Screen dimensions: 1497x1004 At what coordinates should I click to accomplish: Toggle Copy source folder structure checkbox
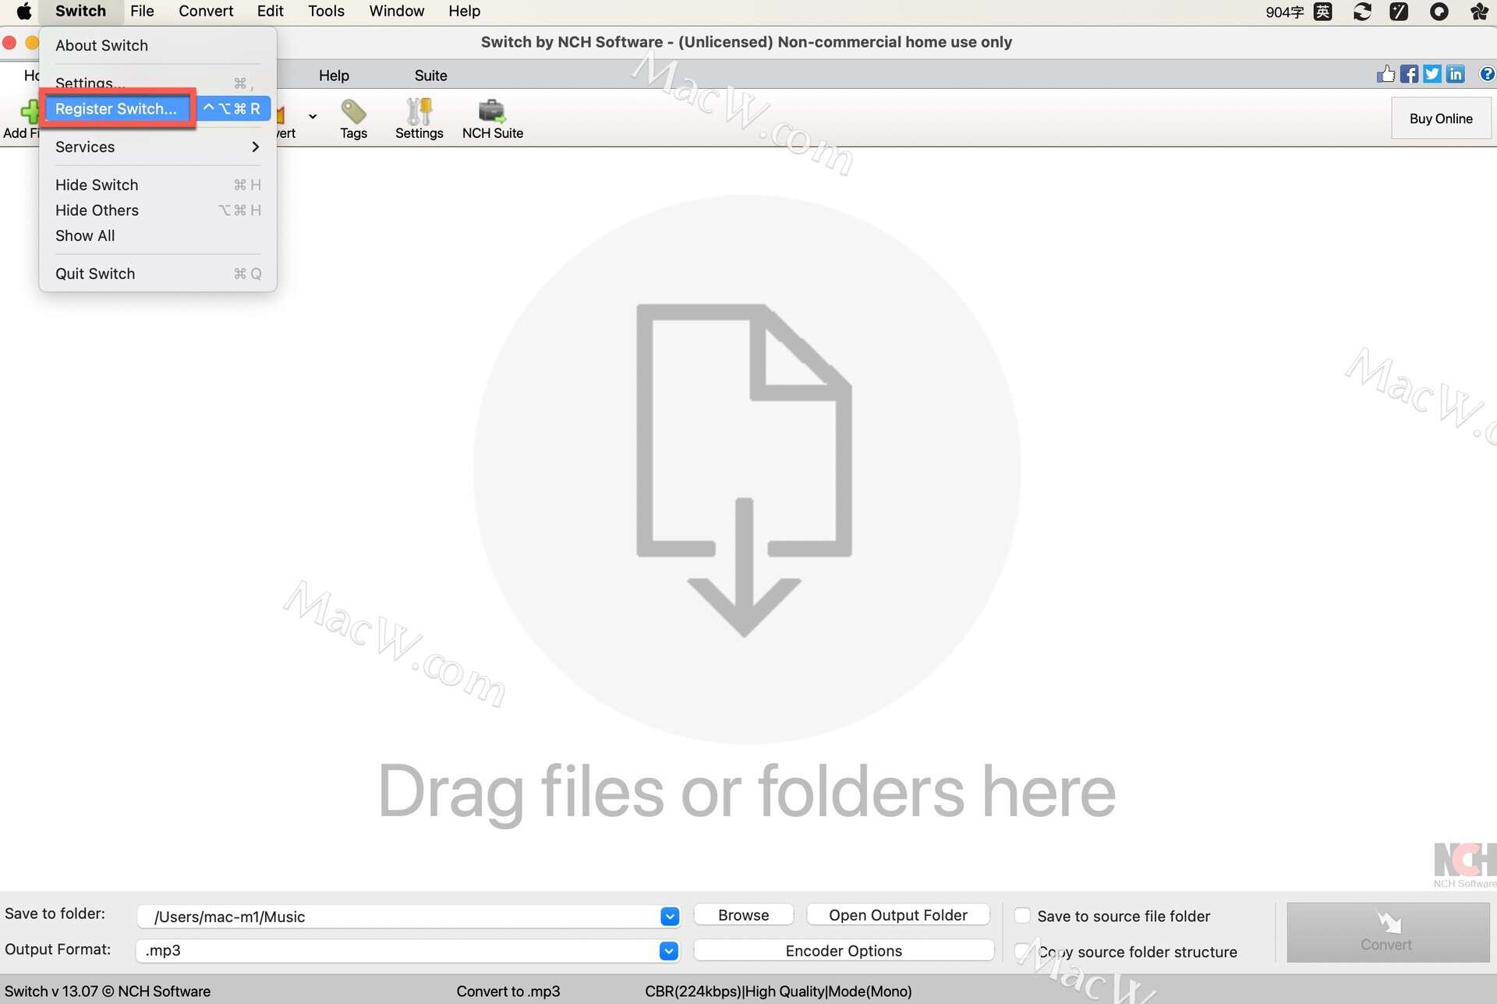(1022, 951)
